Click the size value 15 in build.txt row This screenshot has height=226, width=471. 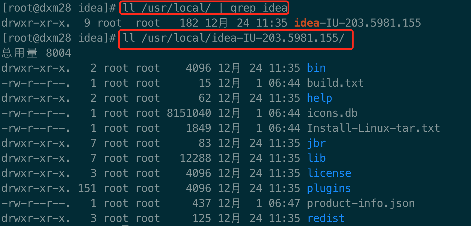[x=205, y=83]
